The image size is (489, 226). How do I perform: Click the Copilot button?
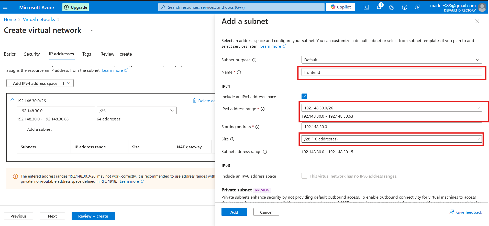[x=340, y=7]
